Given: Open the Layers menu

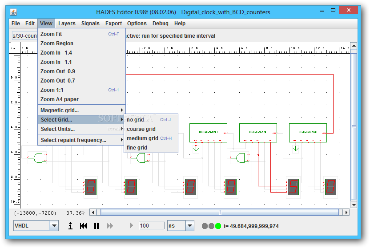Looking at the screenshot, I should pos(67,24).
